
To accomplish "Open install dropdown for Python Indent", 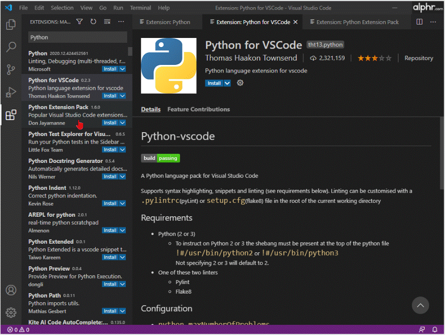I will tap(122, 203).
